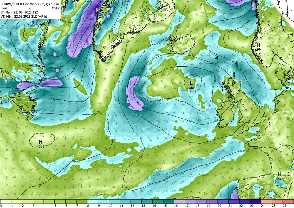This screenshot has height=208, width=294.
Task: Click the high-pressure H marker labeled 1025
Action: pyautogui.click(x=41, y=142)
